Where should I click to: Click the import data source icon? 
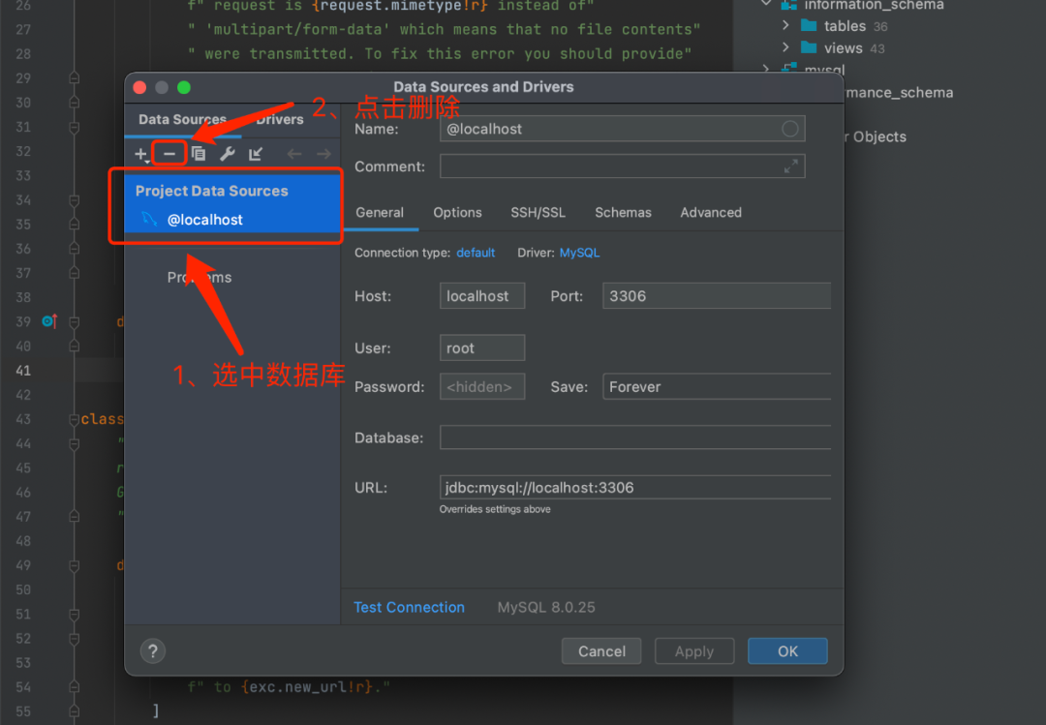(x=255, y=153)
